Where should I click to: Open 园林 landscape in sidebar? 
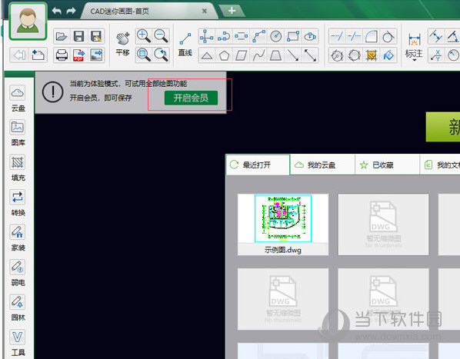[x=18, y=307]
